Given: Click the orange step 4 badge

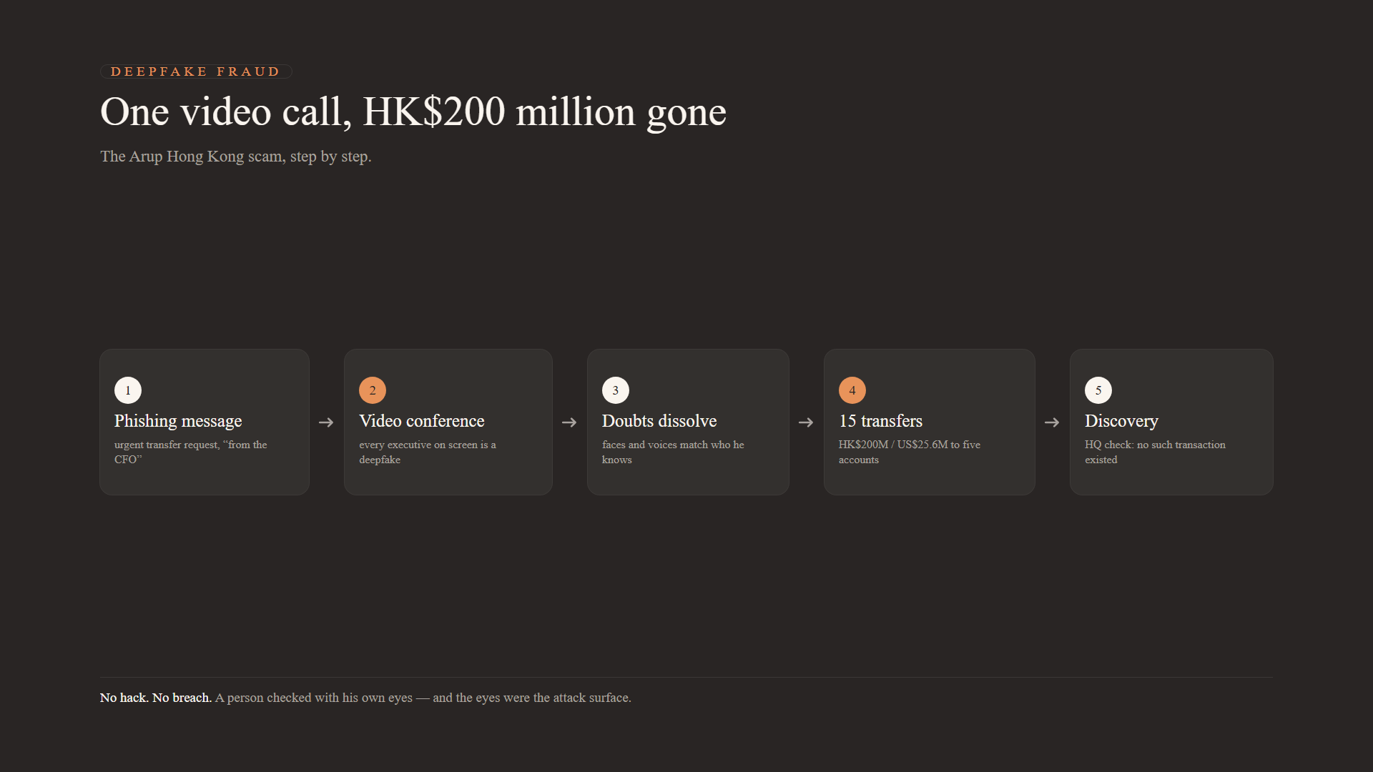Looking at the screenshot, I should [852, 390].
